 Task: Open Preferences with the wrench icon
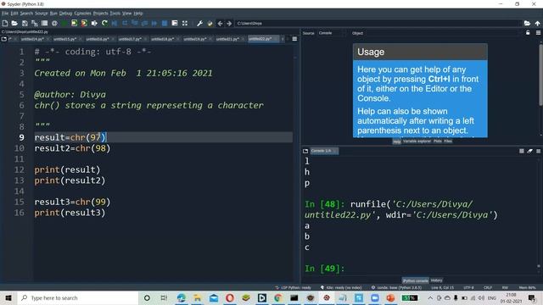pyautogui.click(x=200, y=23)
